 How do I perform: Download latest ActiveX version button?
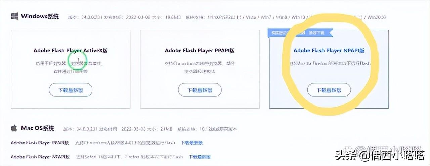71,90
